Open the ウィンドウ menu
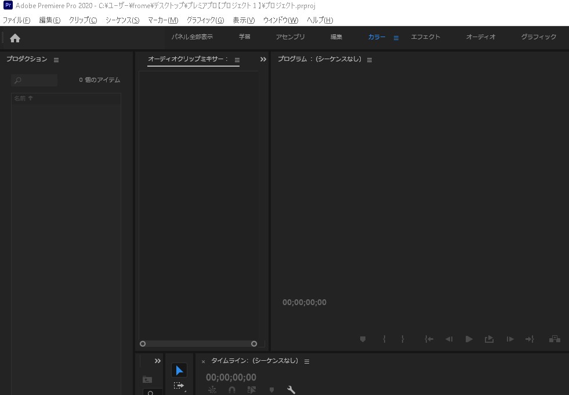The height and width of the screenshot is (395, 569). [280, 20]
